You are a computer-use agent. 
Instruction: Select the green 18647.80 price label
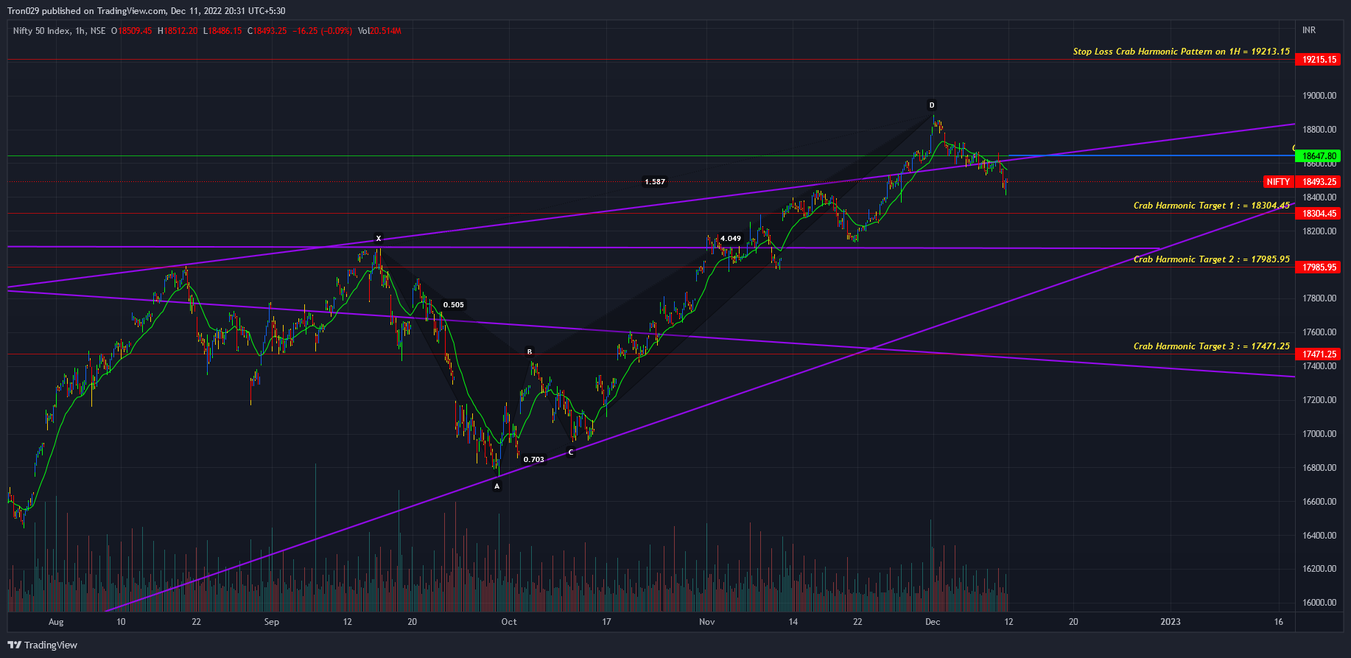pos(1318,156)
